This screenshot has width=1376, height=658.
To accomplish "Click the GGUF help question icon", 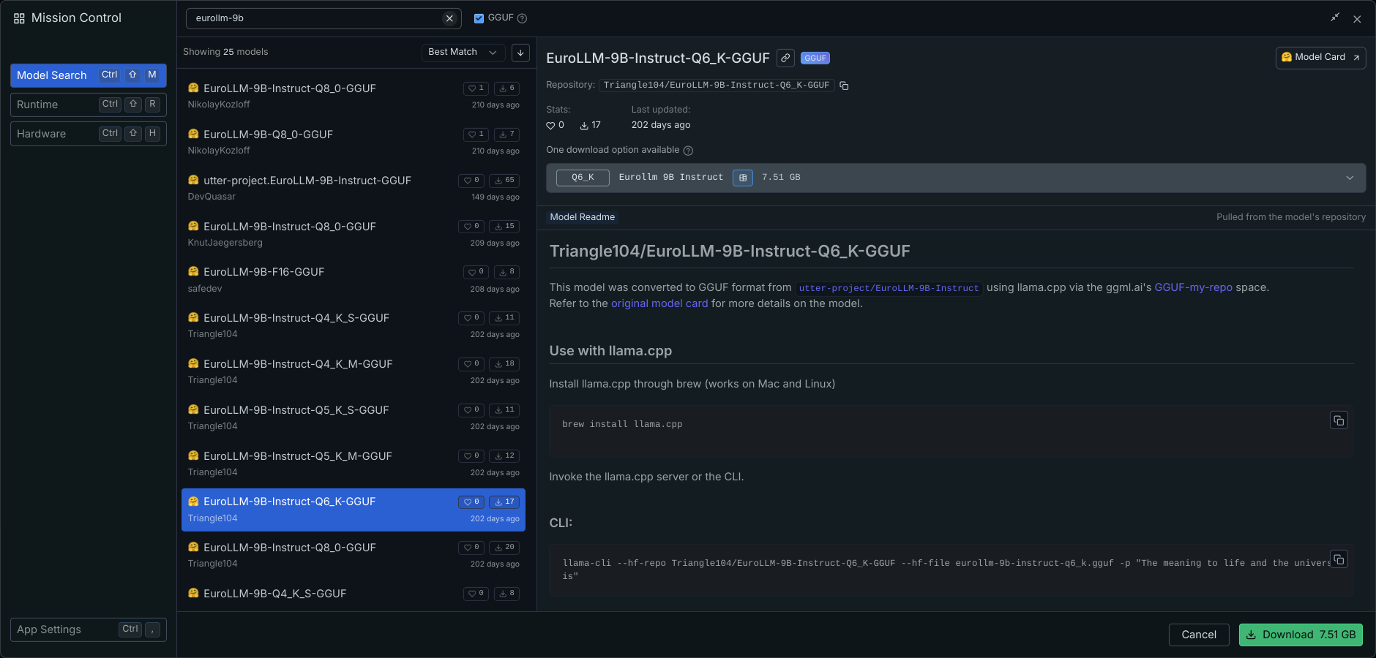I will click(522, 18).
